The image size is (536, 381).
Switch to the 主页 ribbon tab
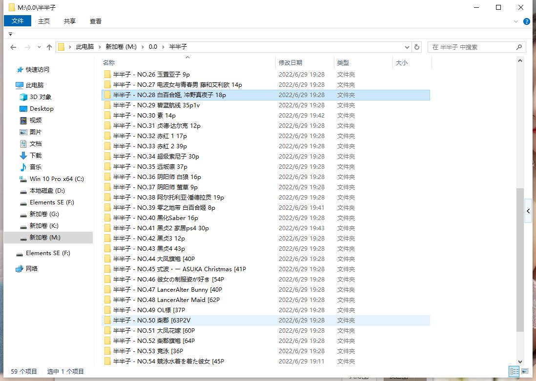(x=44, y=21)
